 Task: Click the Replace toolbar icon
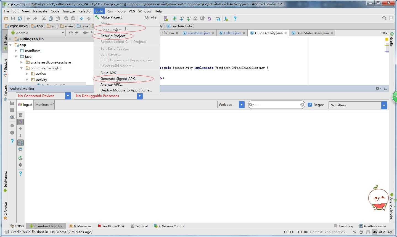tap(73, 19)
